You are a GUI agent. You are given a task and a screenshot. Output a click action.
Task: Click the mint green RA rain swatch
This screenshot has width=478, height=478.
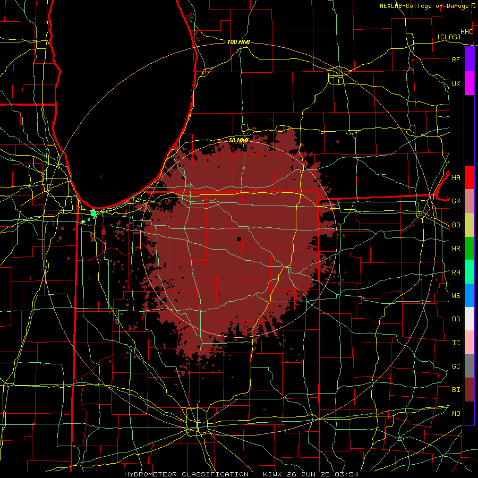[469, 272]
